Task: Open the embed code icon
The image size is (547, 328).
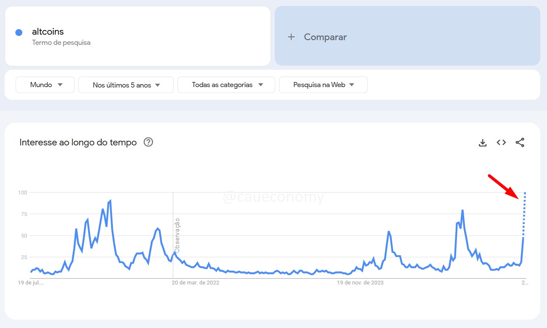Action: coord(501,142)
